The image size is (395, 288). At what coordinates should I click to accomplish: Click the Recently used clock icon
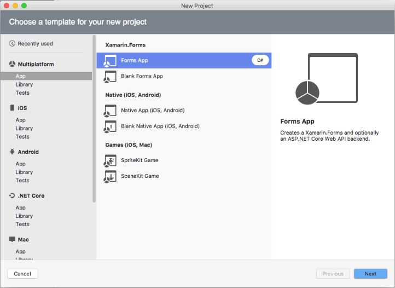13,44
